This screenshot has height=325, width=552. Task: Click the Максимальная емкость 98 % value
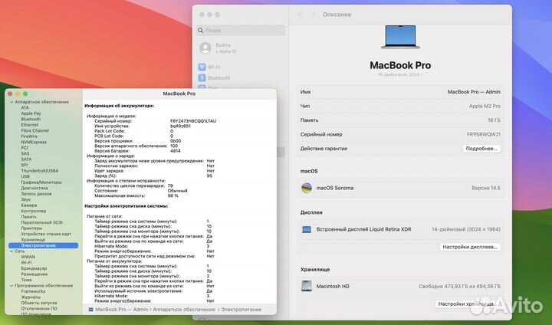(x=172, y=195)
